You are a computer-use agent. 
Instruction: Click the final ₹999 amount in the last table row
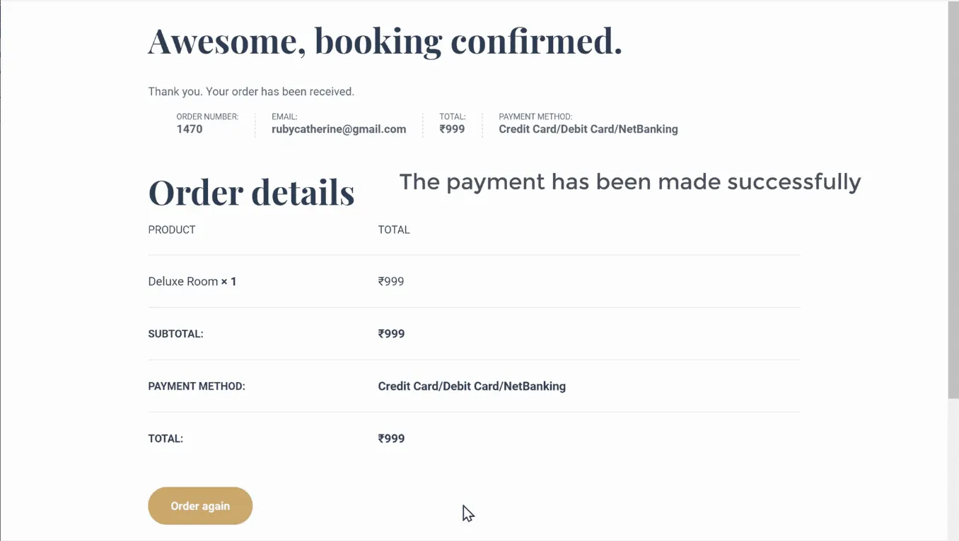(x=391, y=439)
